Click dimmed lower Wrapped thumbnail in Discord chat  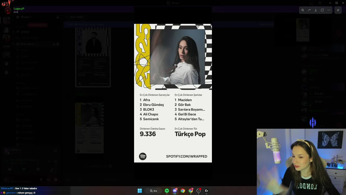coord(89,128)
